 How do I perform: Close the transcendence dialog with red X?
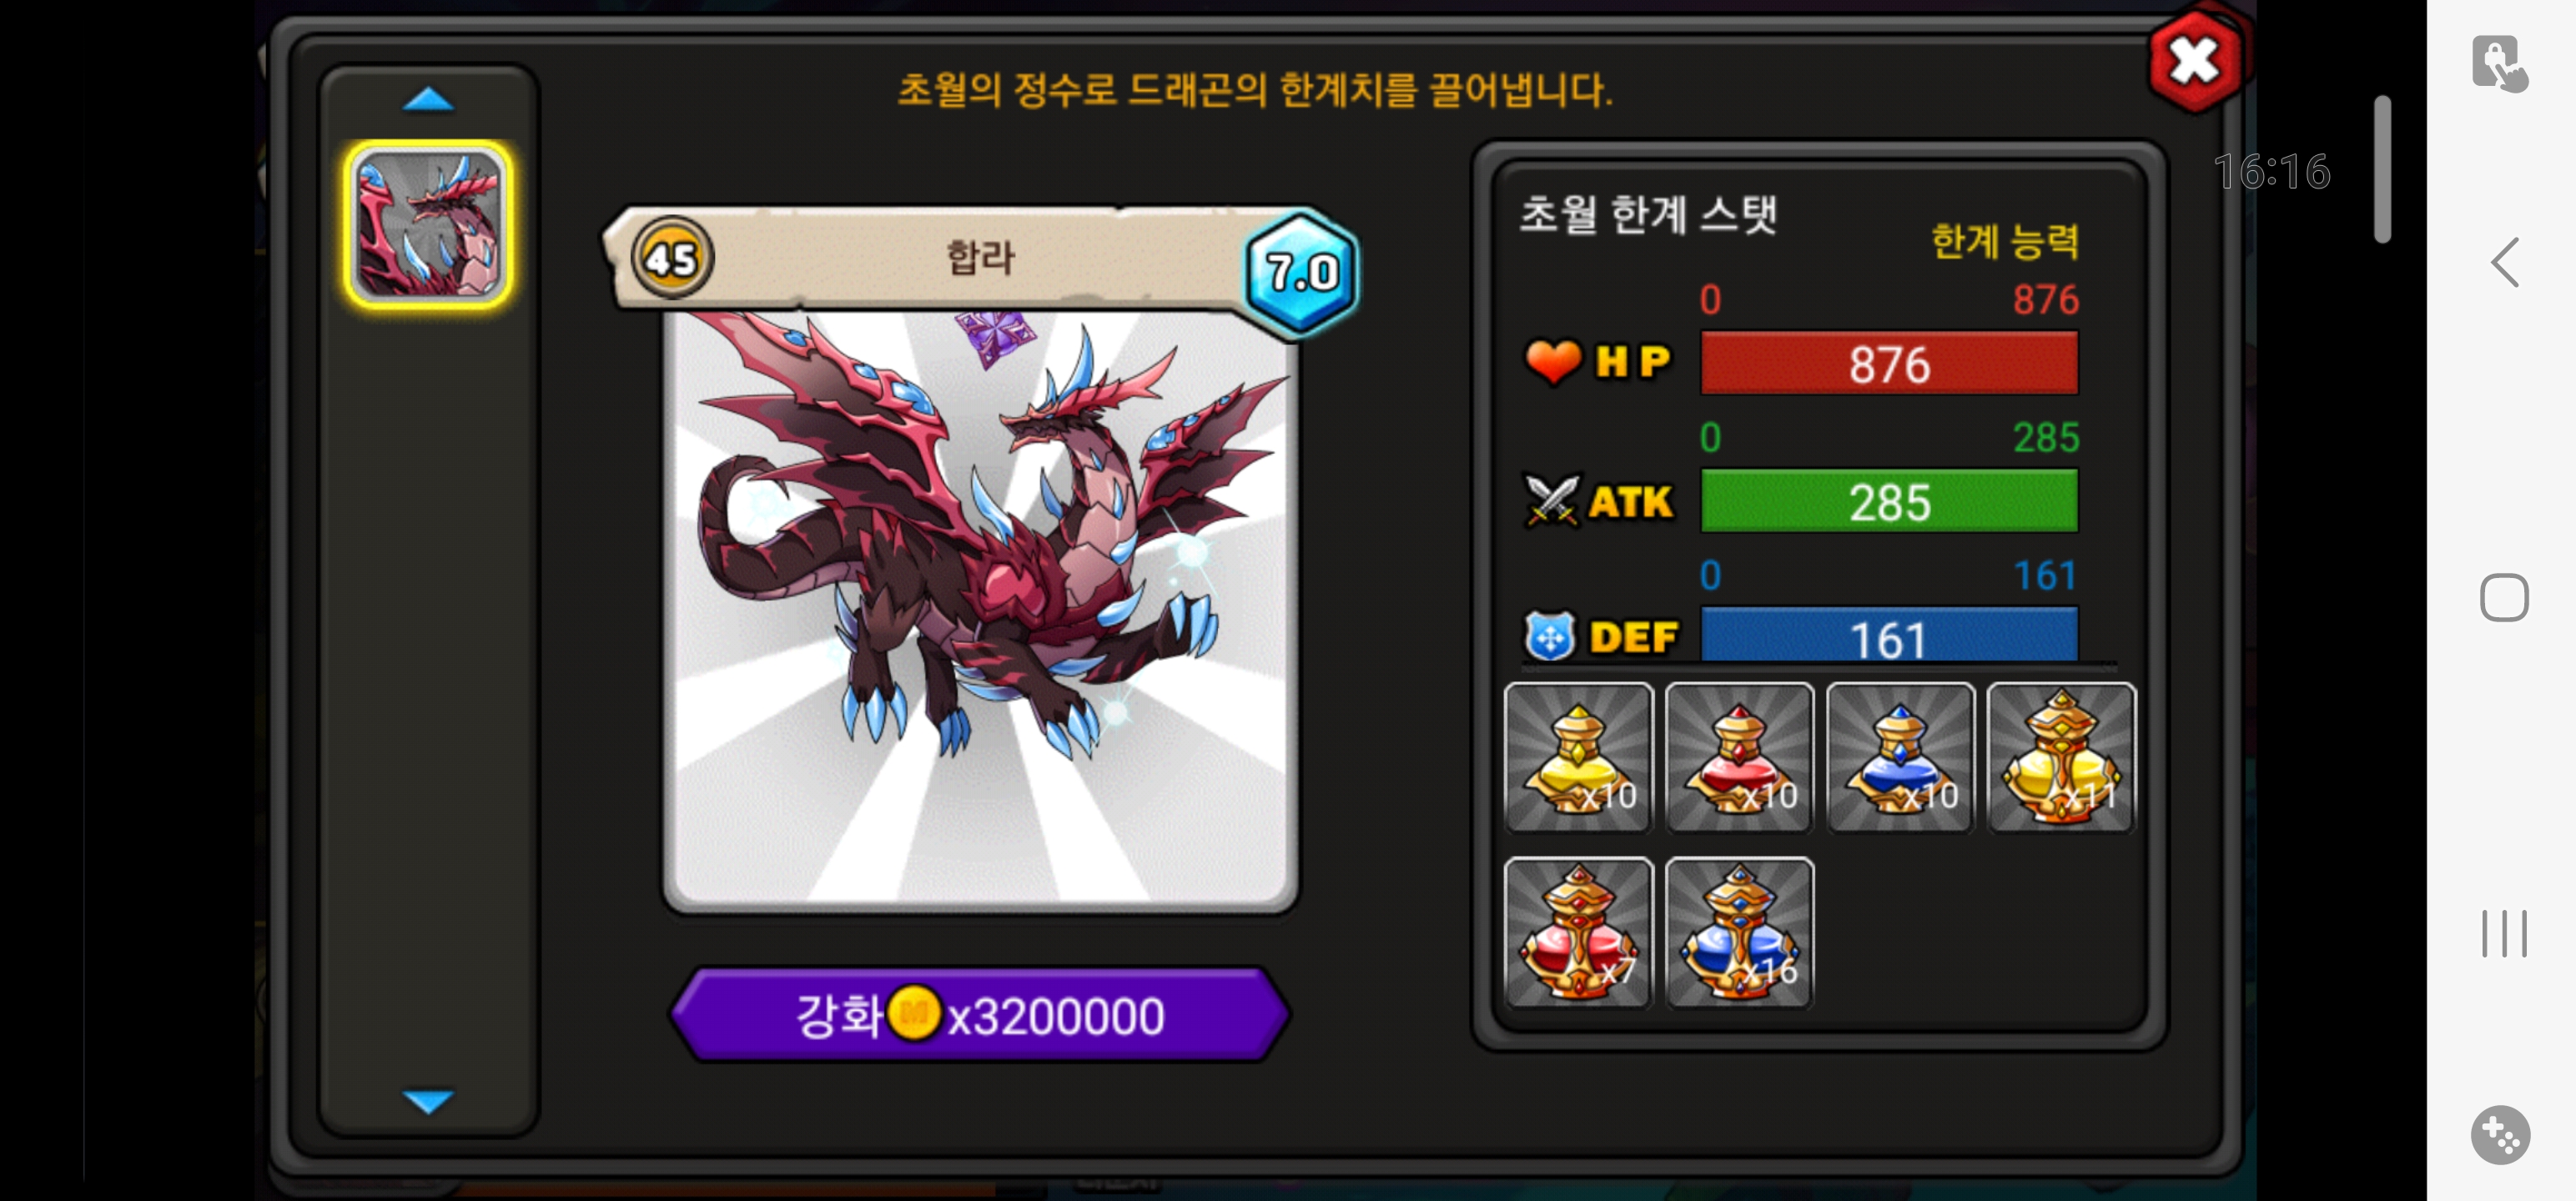2195,62
